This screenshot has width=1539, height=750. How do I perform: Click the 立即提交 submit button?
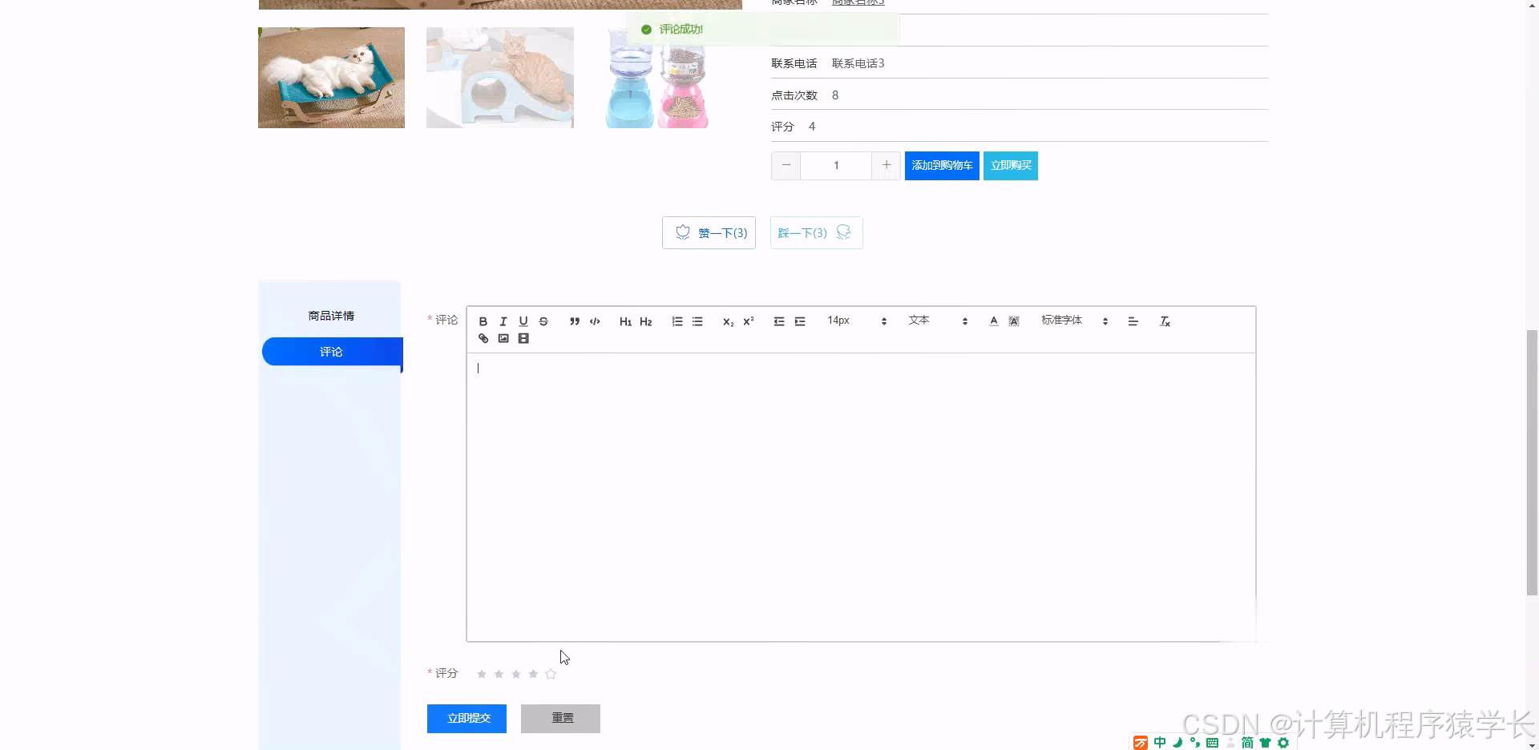[466, 718]
